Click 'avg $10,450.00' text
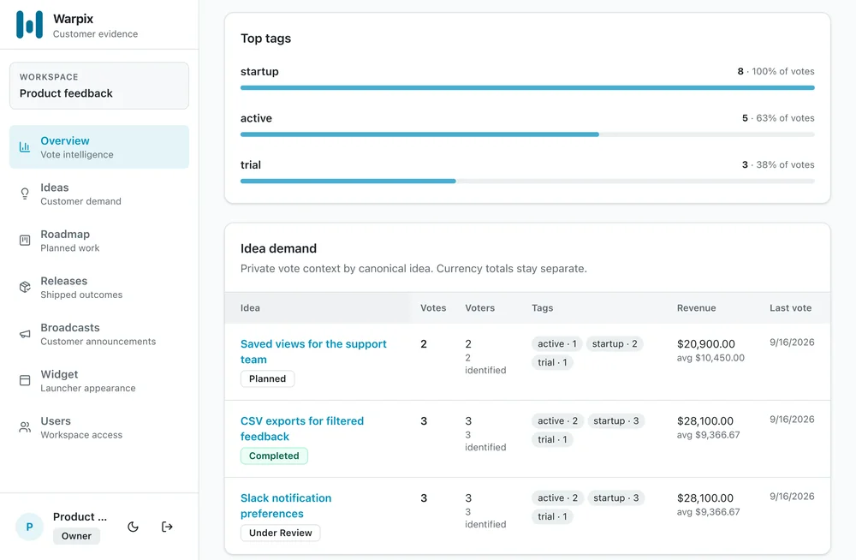The height and width of the screenshot is (560, 856). 710,358
